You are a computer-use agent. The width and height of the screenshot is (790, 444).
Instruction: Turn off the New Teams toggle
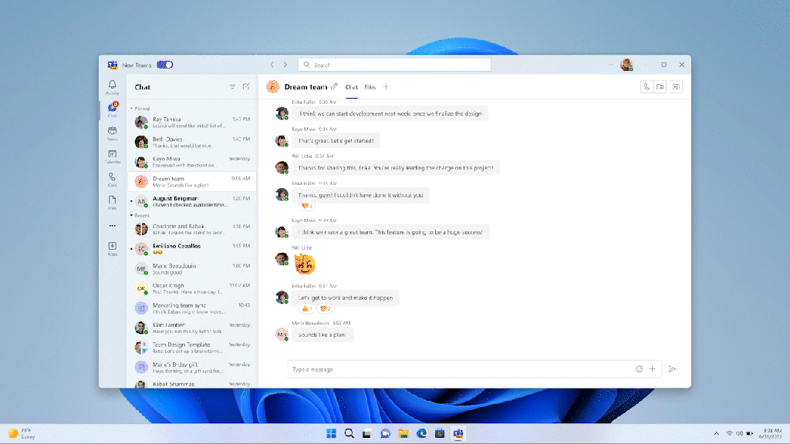pyautogui.click(x=164, y=65)
